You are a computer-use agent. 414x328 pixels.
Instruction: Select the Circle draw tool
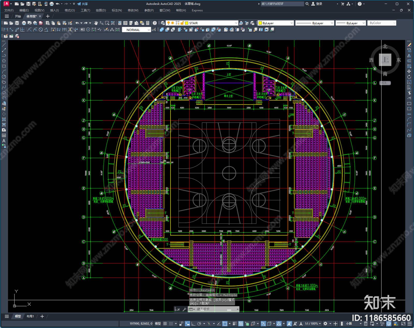pos(4,77)
